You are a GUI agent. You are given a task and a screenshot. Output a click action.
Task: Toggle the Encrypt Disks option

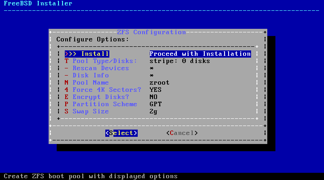click(x=101, y=97)
